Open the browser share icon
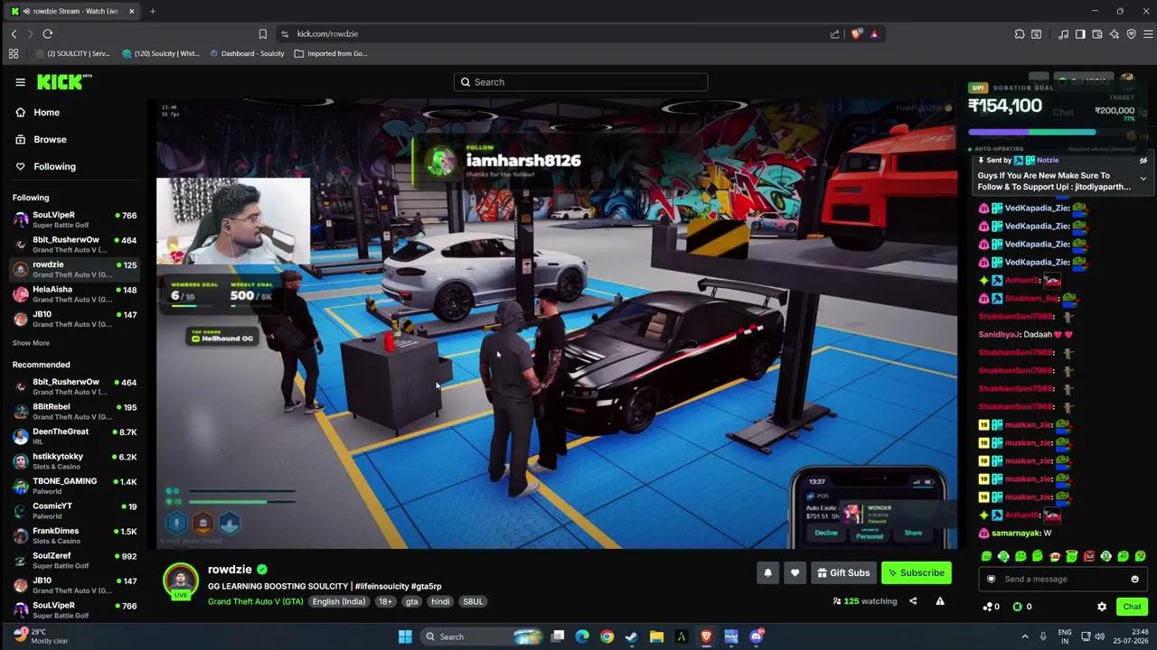Viewport: 1157px width, 650px height. pyautogui.click(x=834, y=34)
